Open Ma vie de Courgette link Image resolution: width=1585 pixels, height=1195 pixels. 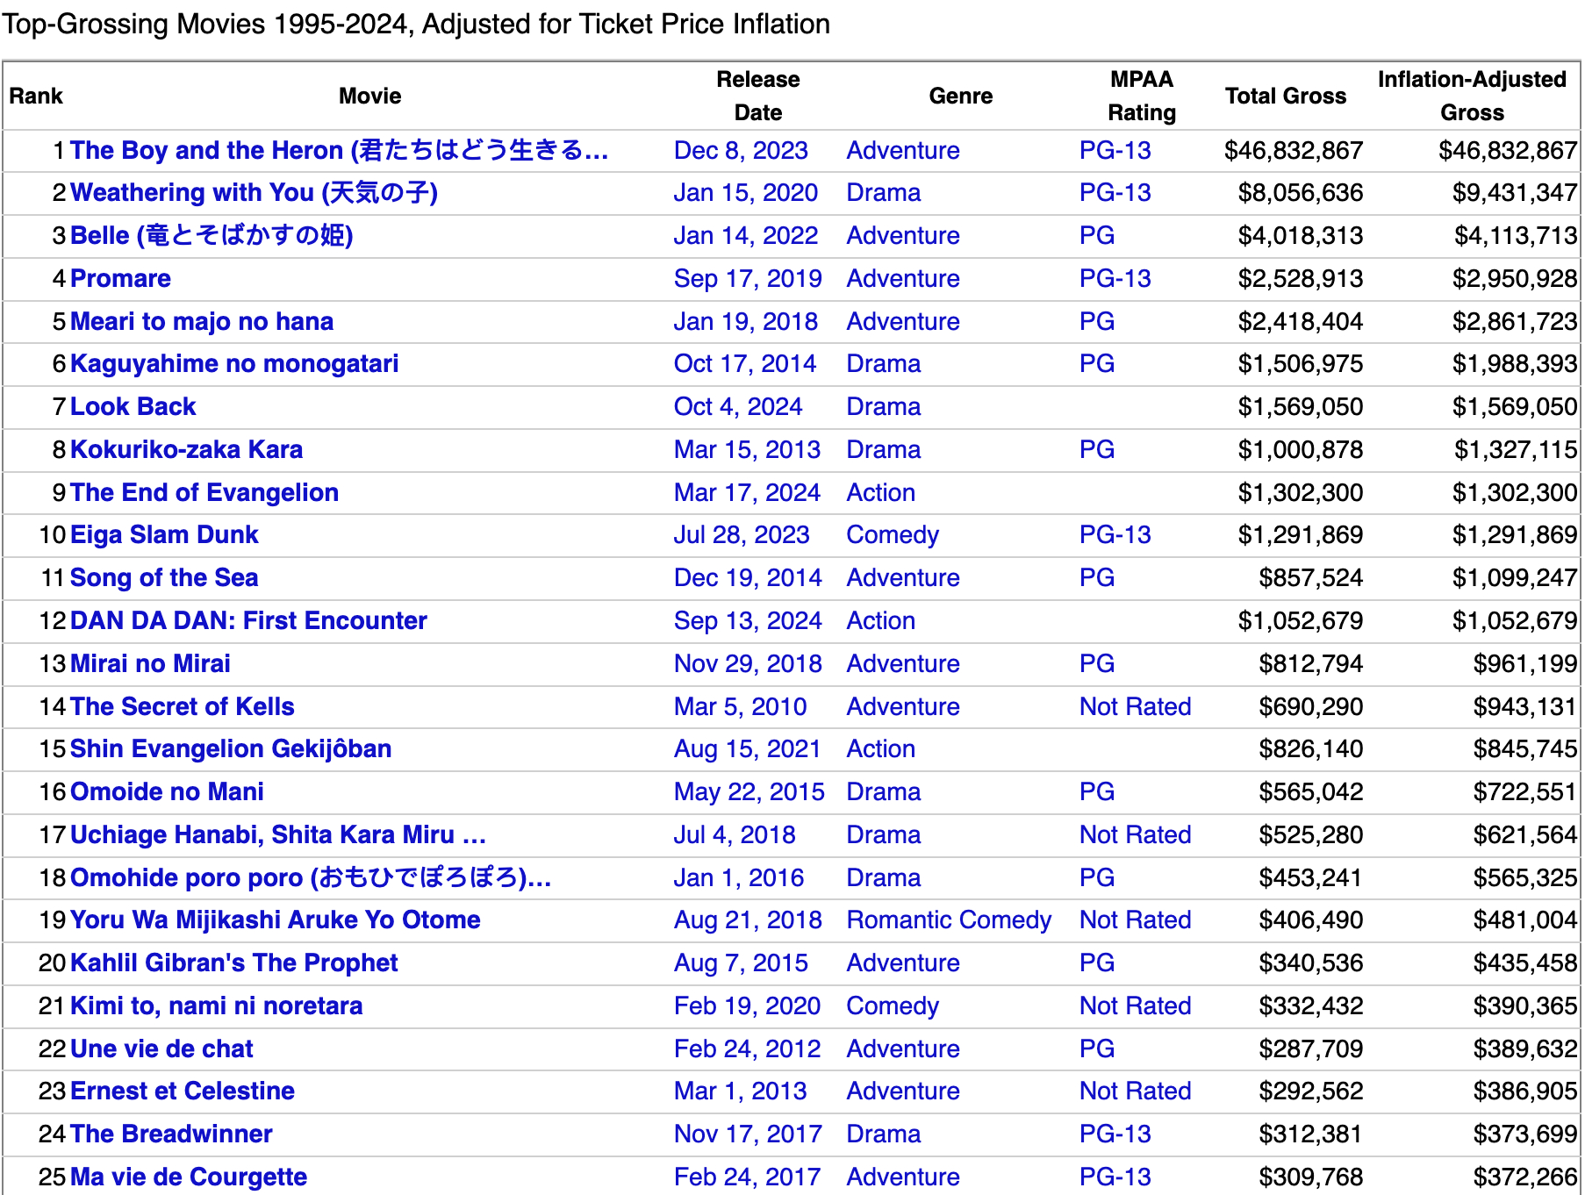pos(189,1177)
